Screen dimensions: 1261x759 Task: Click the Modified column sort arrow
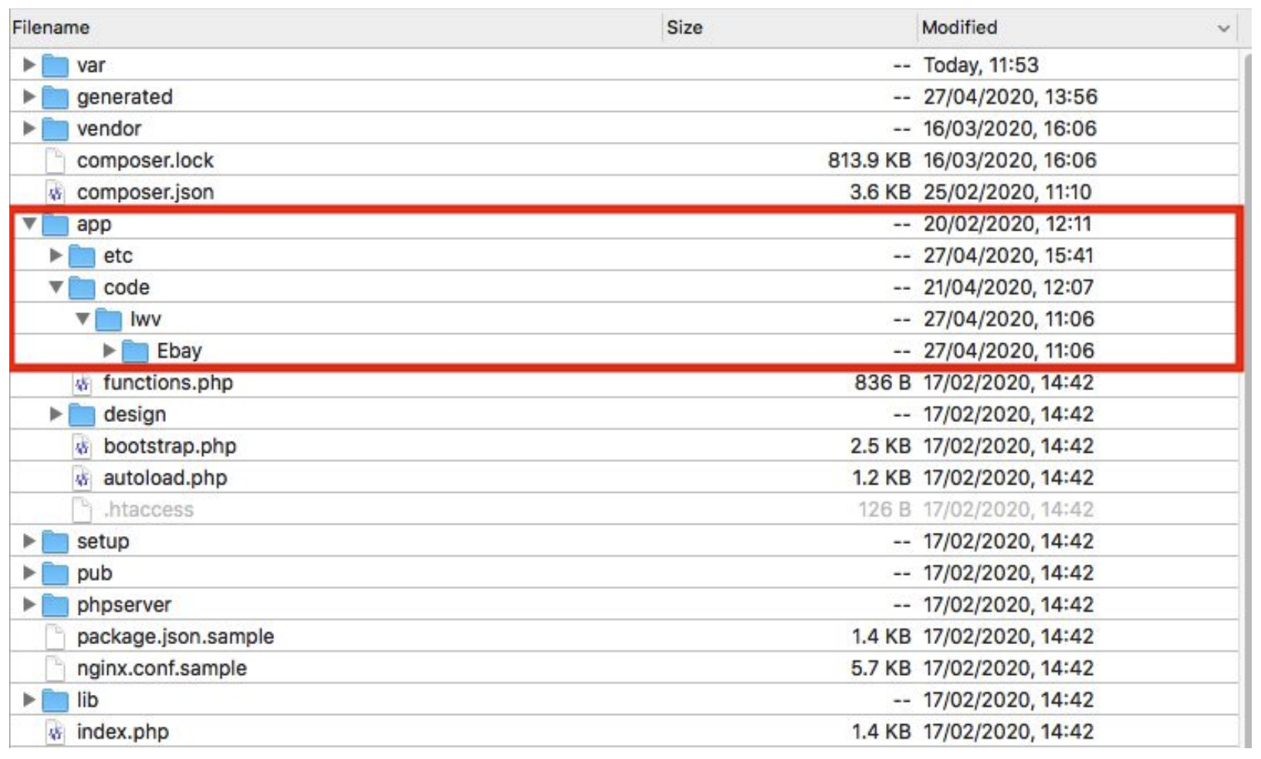coord(1223,29)
